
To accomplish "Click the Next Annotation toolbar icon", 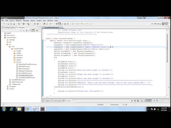I will coord(72,24).
